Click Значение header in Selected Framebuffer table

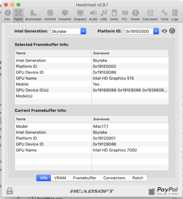pyautogui.click(x=130, y=53)
